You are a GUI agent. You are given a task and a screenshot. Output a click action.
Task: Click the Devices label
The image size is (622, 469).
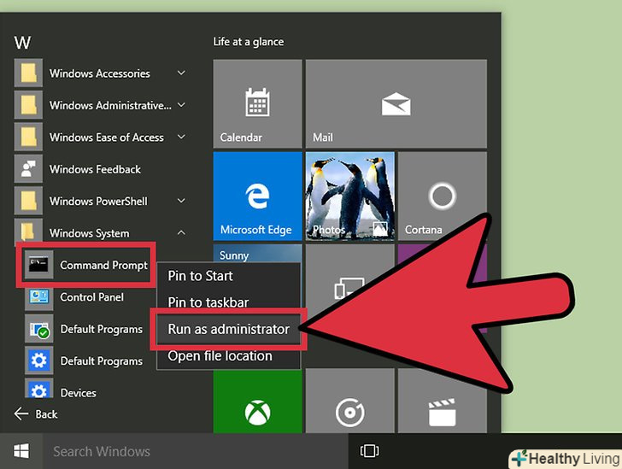click(78, 393)
